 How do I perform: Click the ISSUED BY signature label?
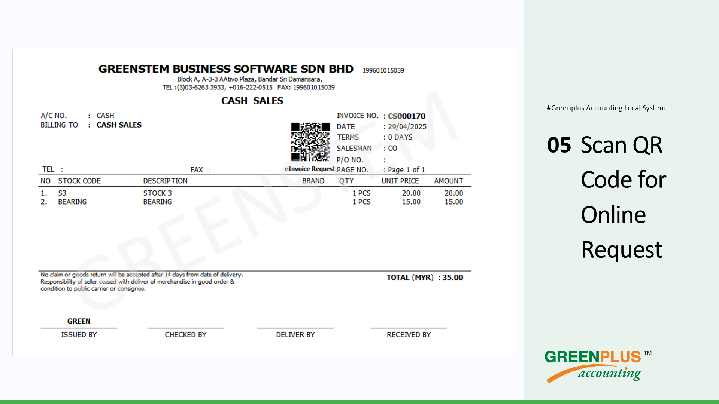coord(79,335)
